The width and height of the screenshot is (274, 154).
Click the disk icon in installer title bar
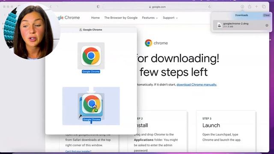tap(80, 30)
